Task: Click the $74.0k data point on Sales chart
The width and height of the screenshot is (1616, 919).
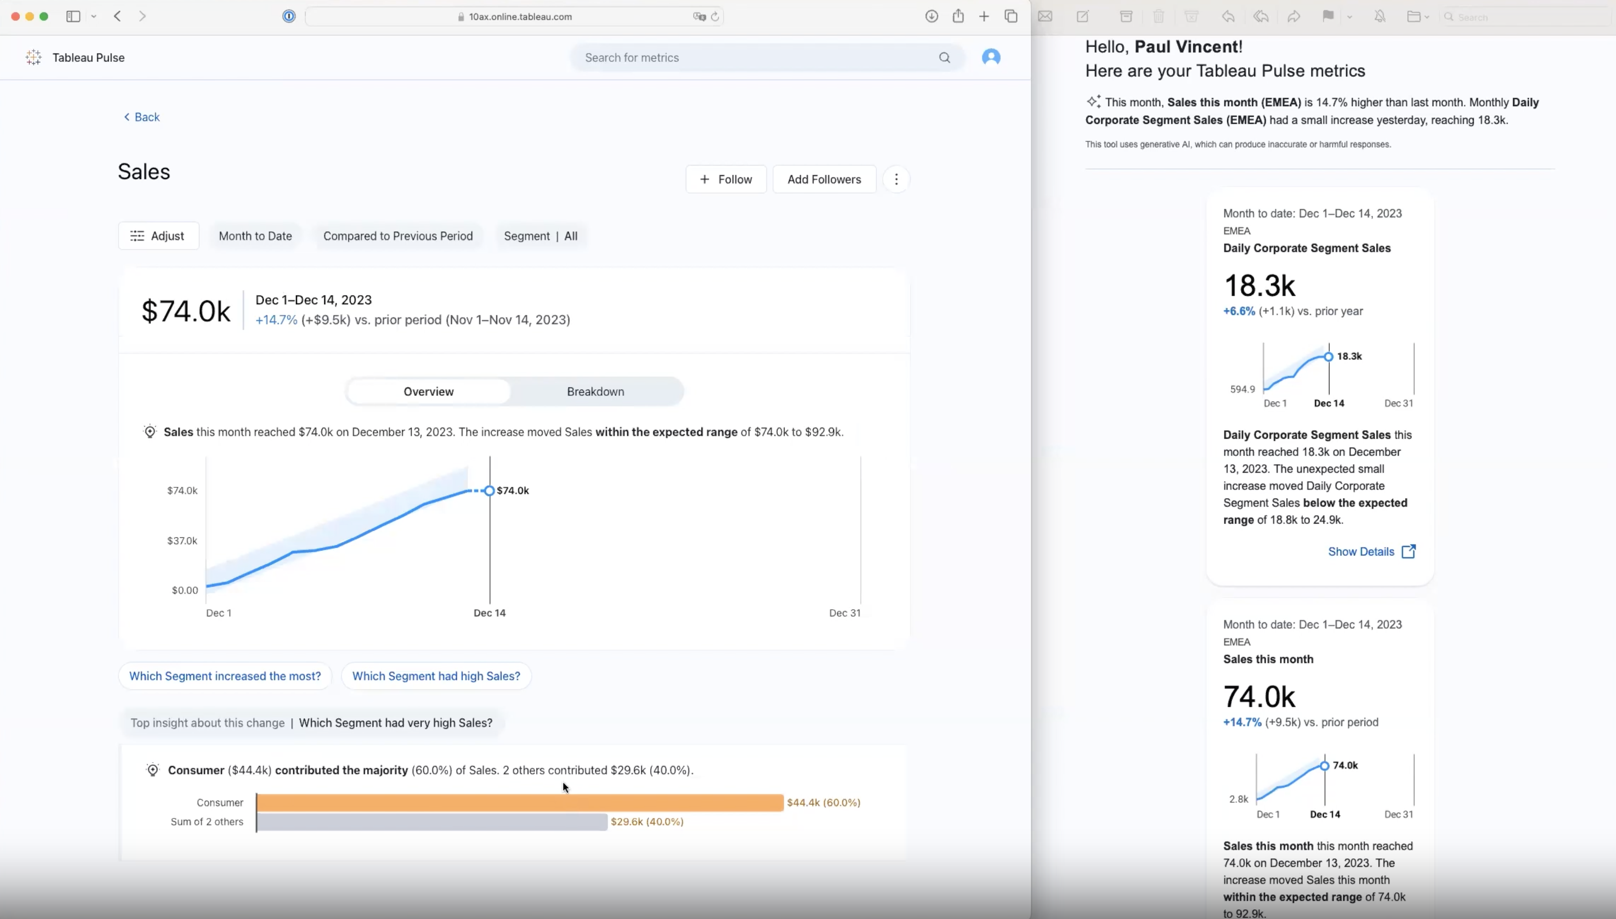Action: pos(489,490)
